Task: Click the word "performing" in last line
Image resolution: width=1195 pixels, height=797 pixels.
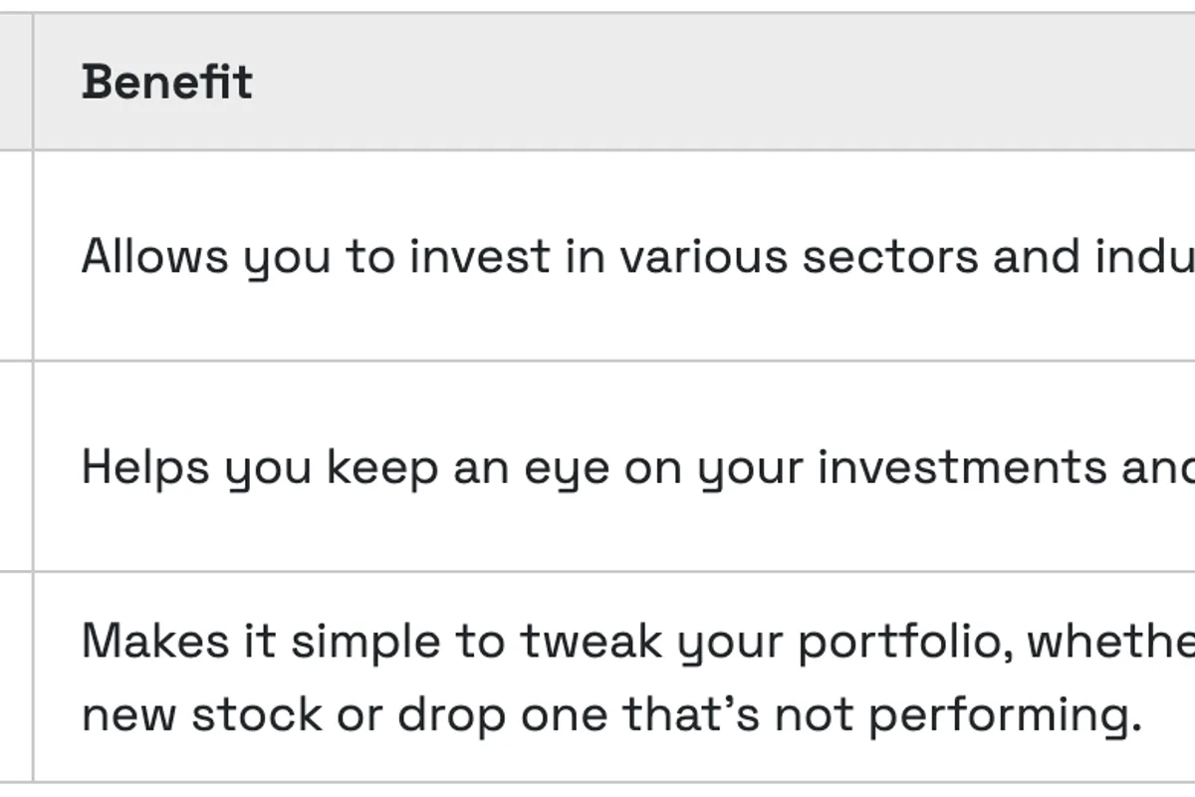Action: click(1008, 715)
